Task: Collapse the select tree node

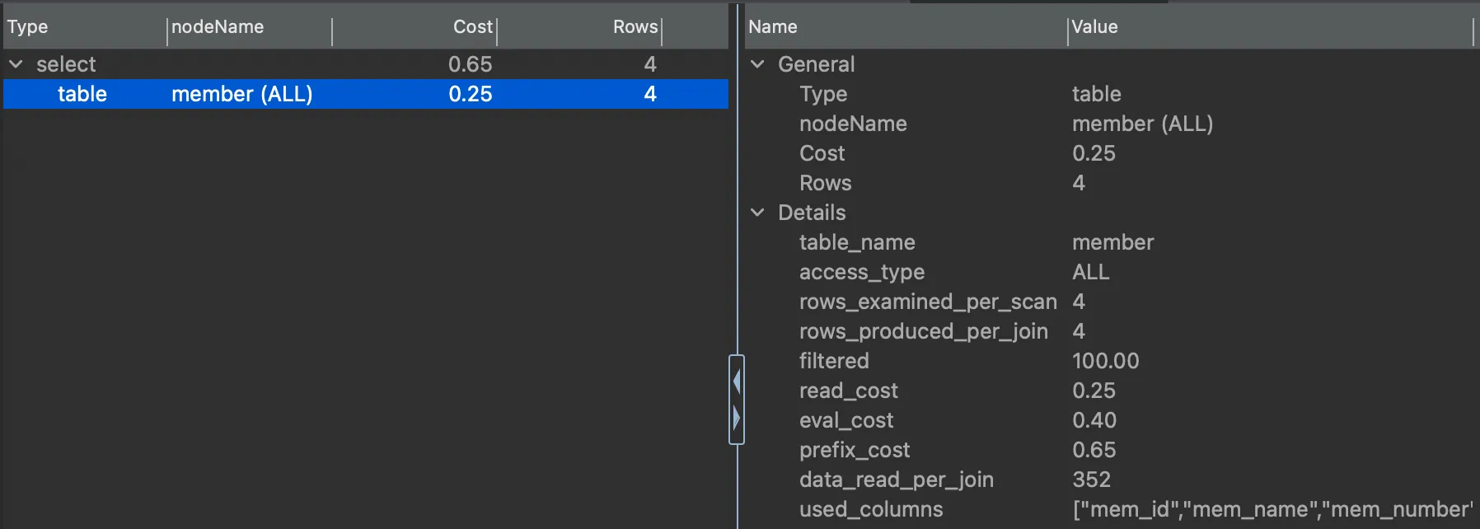Action: [16, 64]
